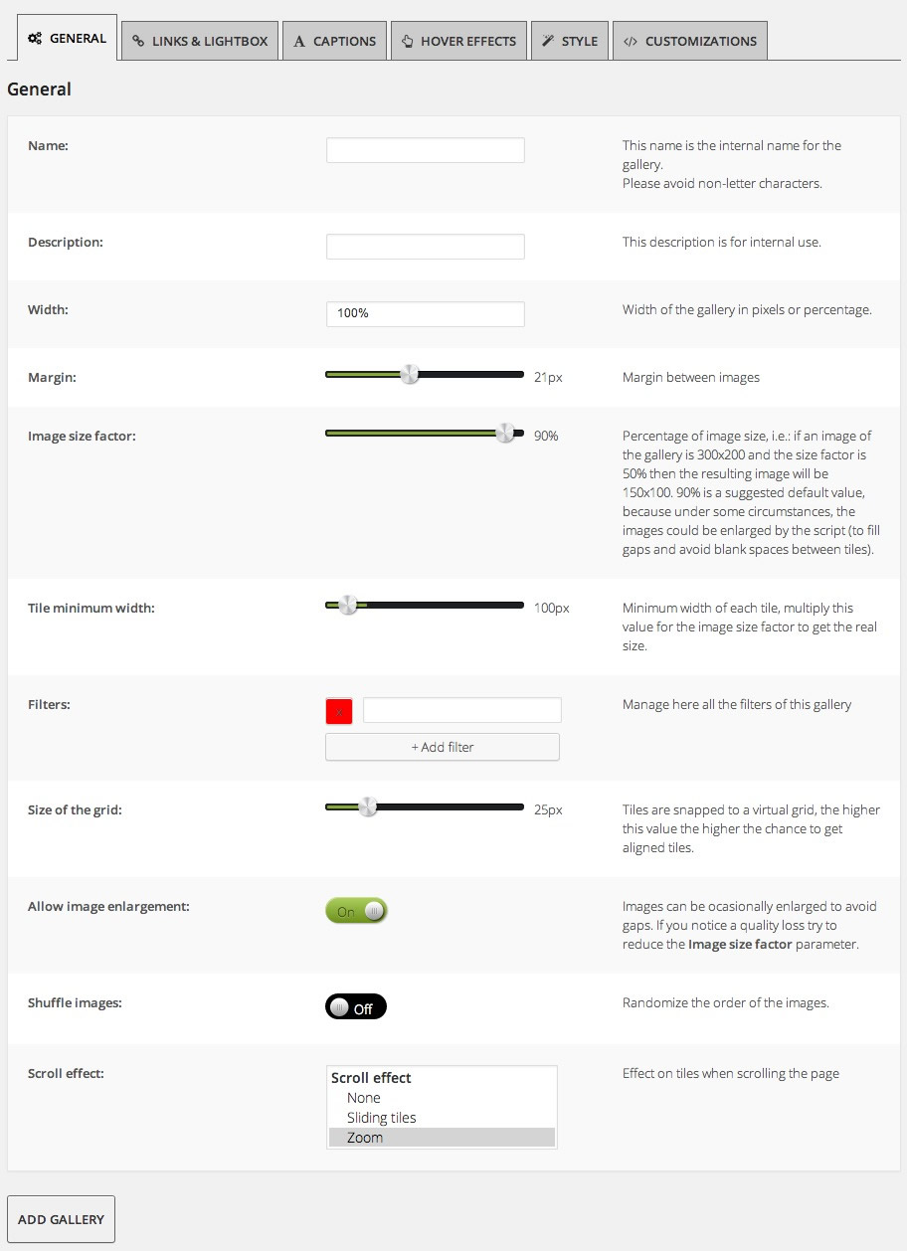
Task: Turn off Allow image enlargement switch
Action: click(356, 911)
